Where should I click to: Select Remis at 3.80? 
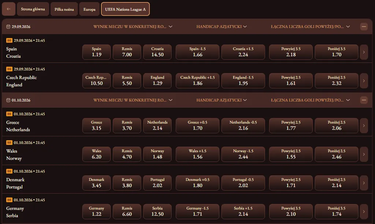point(127,183)
